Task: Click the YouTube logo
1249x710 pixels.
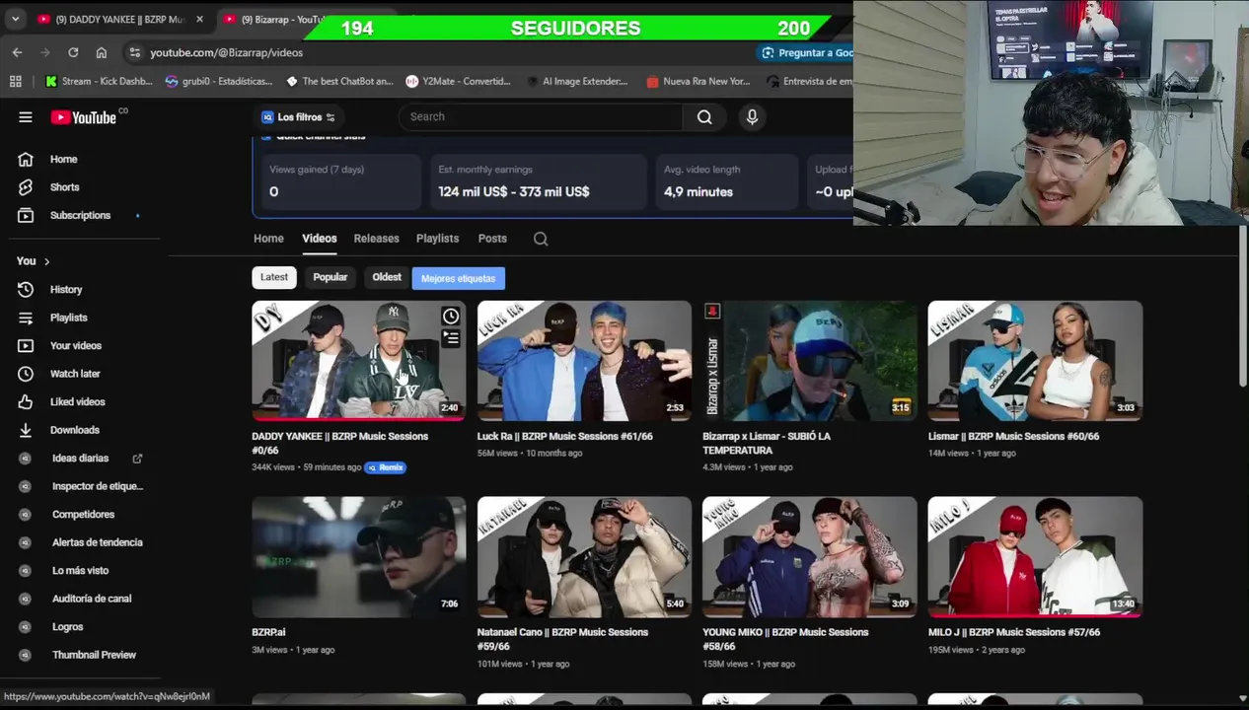Action: (x=84, y=117)
